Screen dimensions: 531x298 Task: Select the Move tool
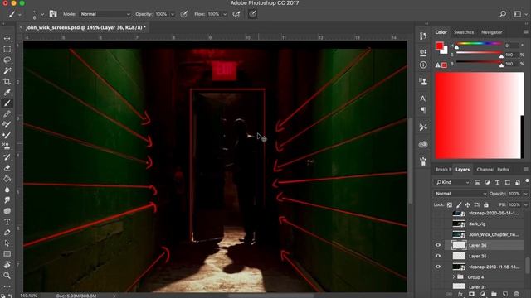7,39
